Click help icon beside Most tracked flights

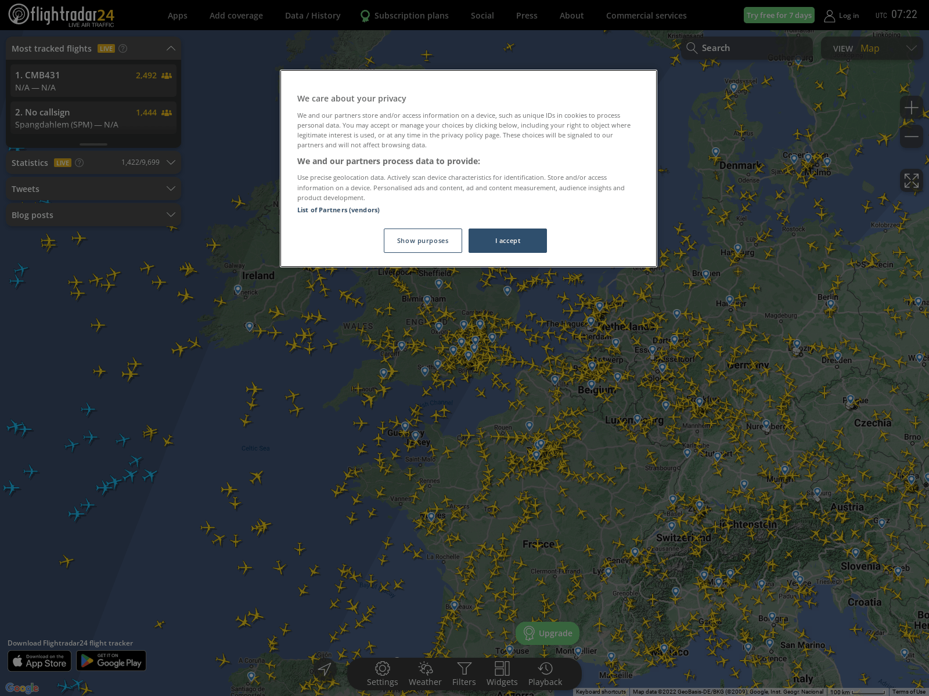tap(123, 49)
